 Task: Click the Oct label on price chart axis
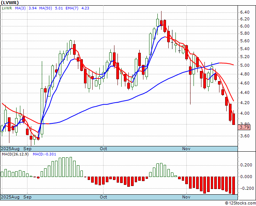click(104, 149)
